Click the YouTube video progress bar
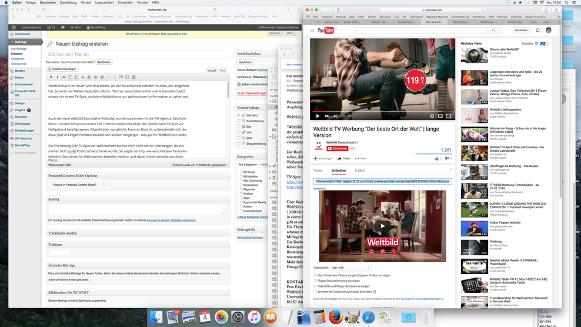 382,111
